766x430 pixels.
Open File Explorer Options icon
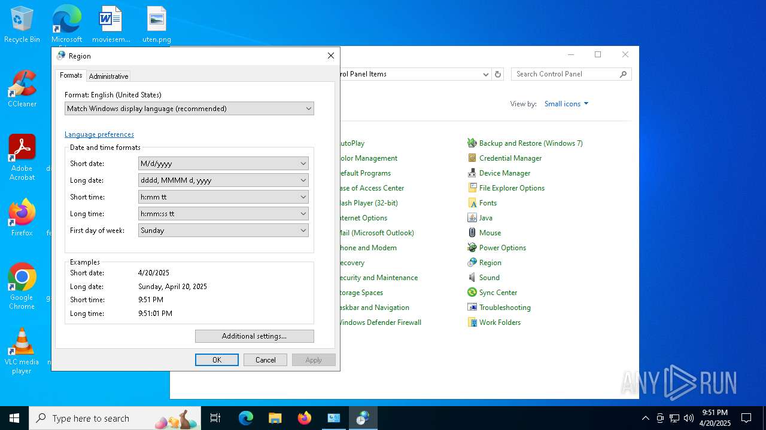tap(472, 188)
